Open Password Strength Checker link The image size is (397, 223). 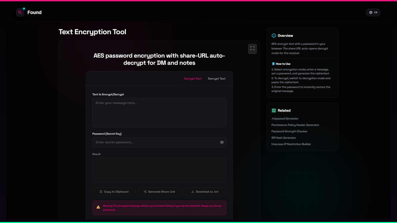[289, 131]
